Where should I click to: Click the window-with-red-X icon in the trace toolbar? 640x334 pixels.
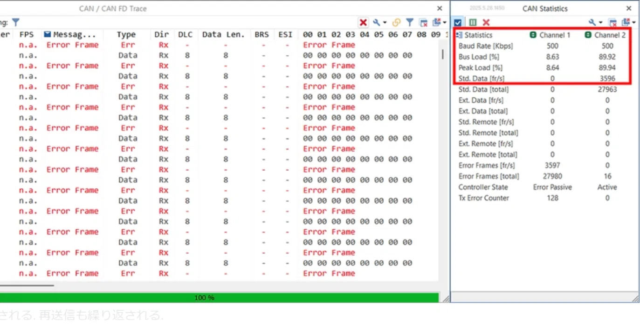tap(423, 22)
